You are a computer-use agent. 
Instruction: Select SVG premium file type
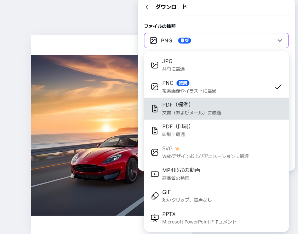[216, 152]
